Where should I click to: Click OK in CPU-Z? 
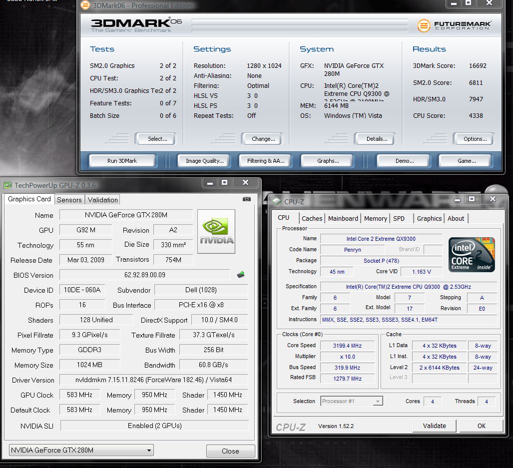[481, 426]
